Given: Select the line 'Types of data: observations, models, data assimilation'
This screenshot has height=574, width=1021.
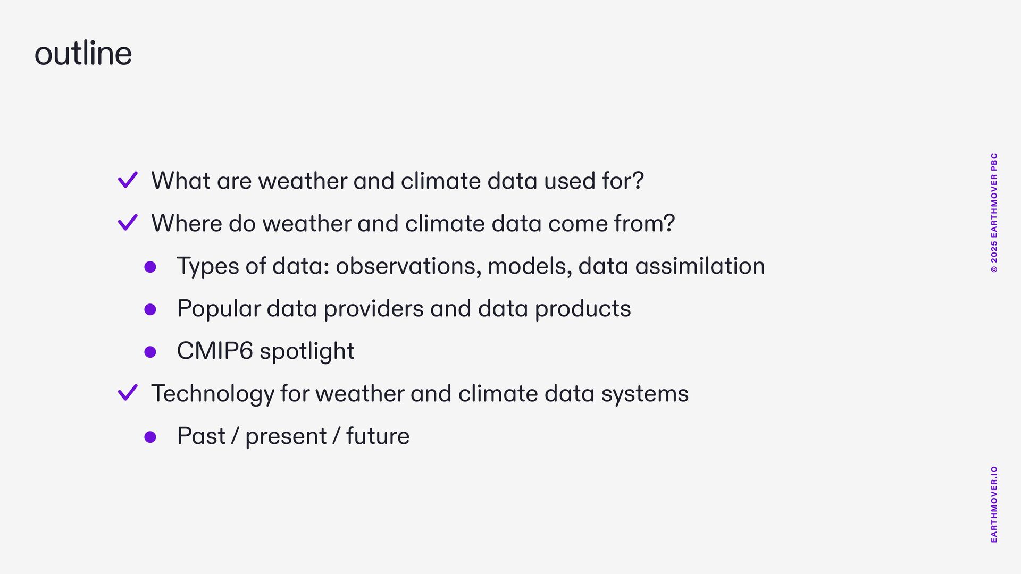Looking at the screenshot, I should (x=471, y=266).
